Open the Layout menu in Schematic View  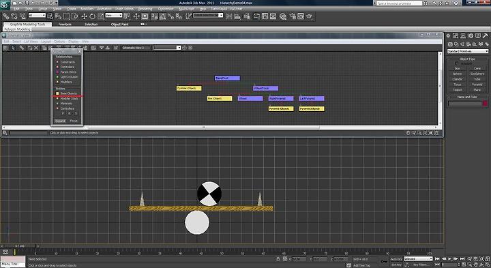[46, 42]
